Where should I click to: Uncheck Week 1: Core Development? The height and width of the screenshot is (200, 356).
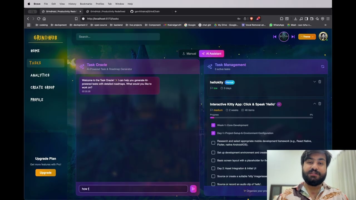coord(213,125)
